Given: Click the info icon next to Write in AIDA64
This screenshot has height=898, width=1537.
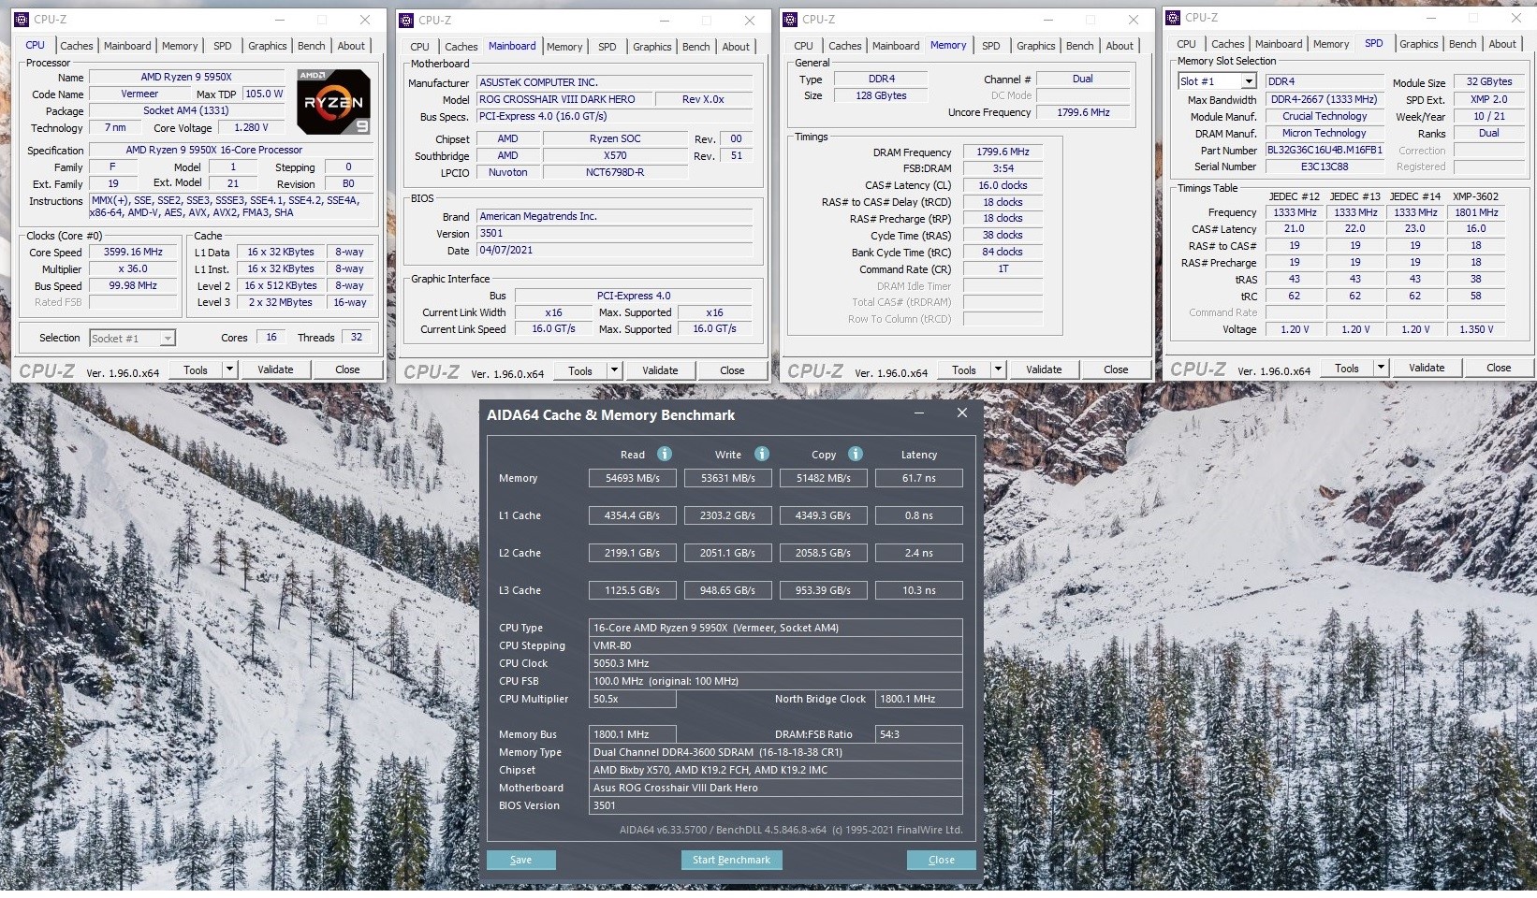Looking at the screenshot, I should pyautogui.click(x=762, y=454).
